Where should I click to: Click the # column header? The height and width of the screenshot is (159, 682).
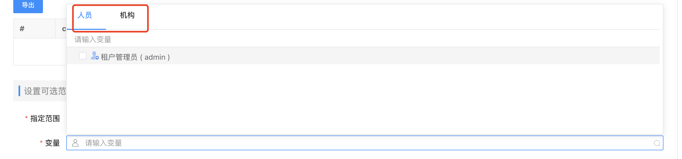click(22, 29)
